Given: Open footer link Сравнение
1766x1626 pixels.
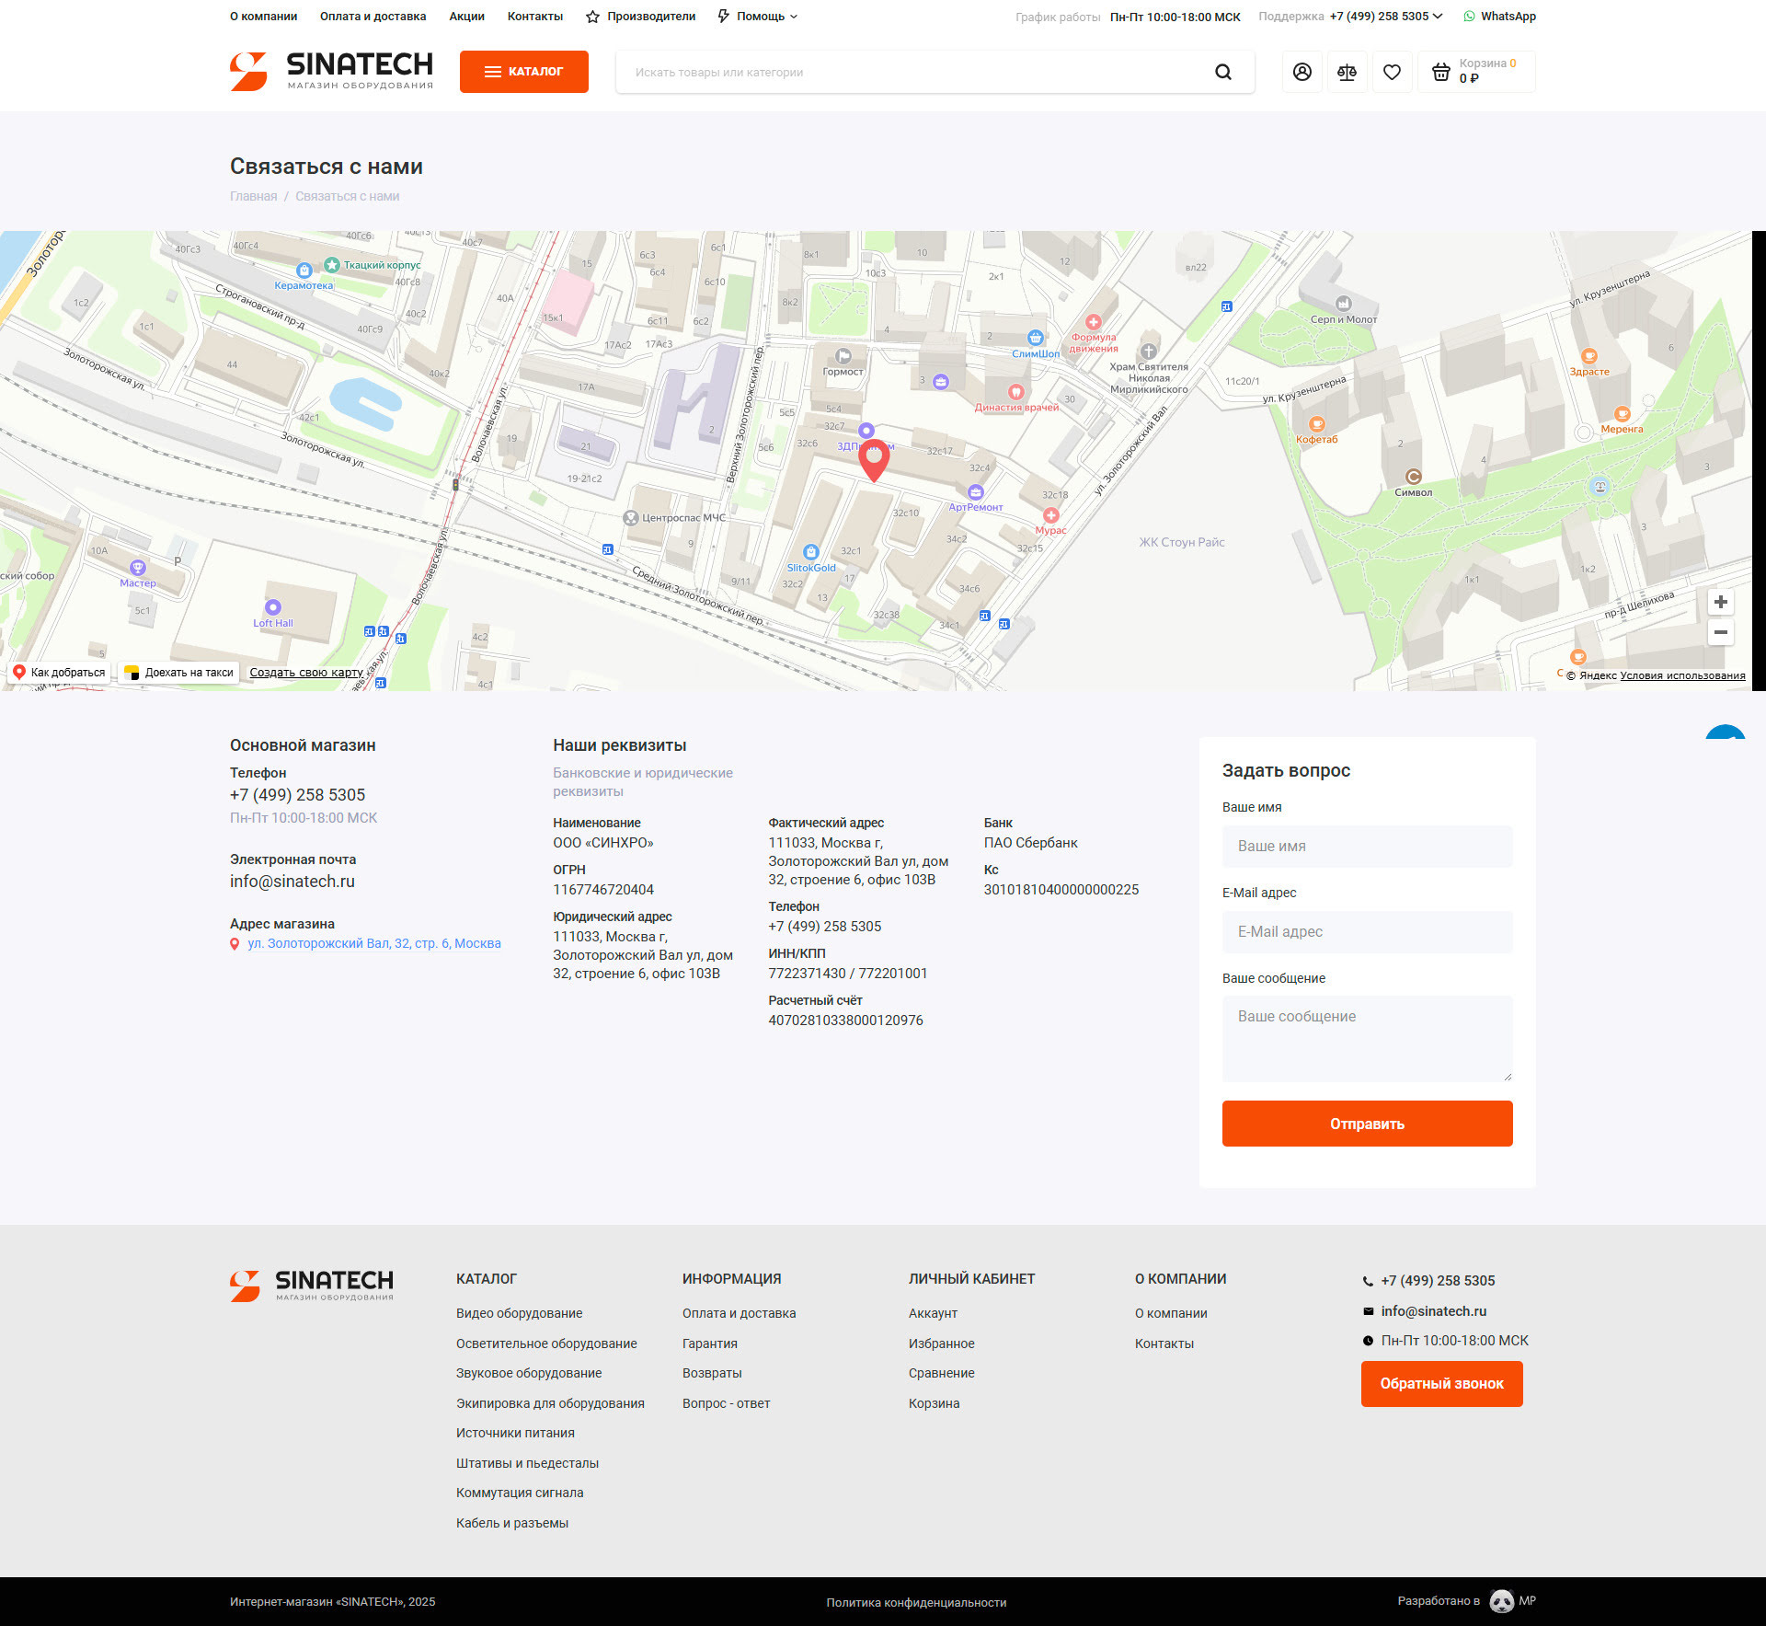Looking at the screenshot, I should tap(942, 1373).
